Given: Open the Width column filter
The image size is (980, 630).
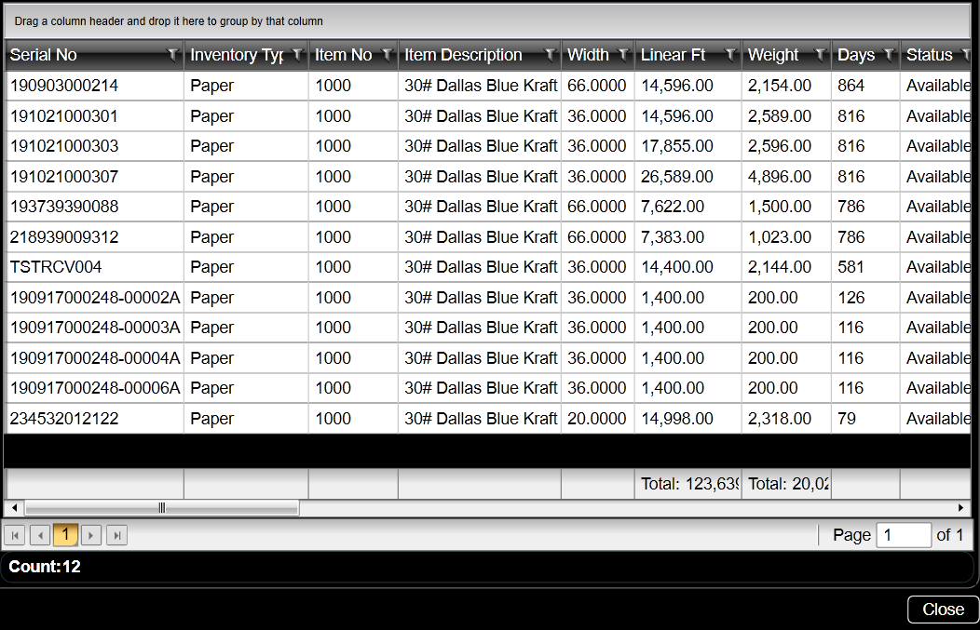Looking at the screenshot, I should [x=623, y=55].
